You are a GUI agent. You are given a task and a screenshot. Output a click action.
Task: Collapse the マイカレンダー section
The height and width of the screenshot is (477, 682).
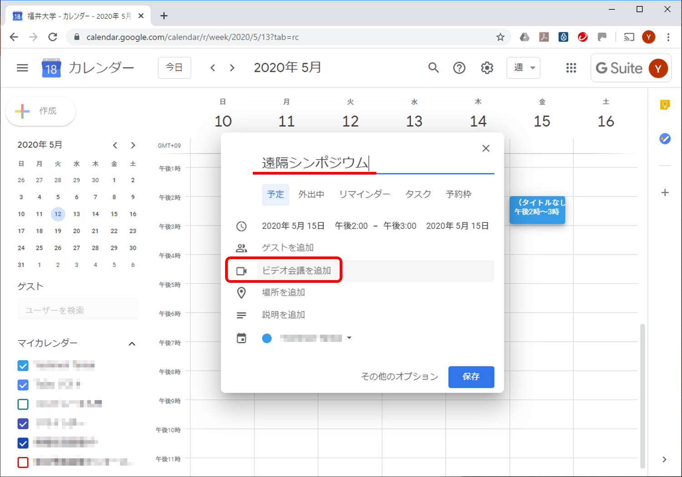coord(132,344)
